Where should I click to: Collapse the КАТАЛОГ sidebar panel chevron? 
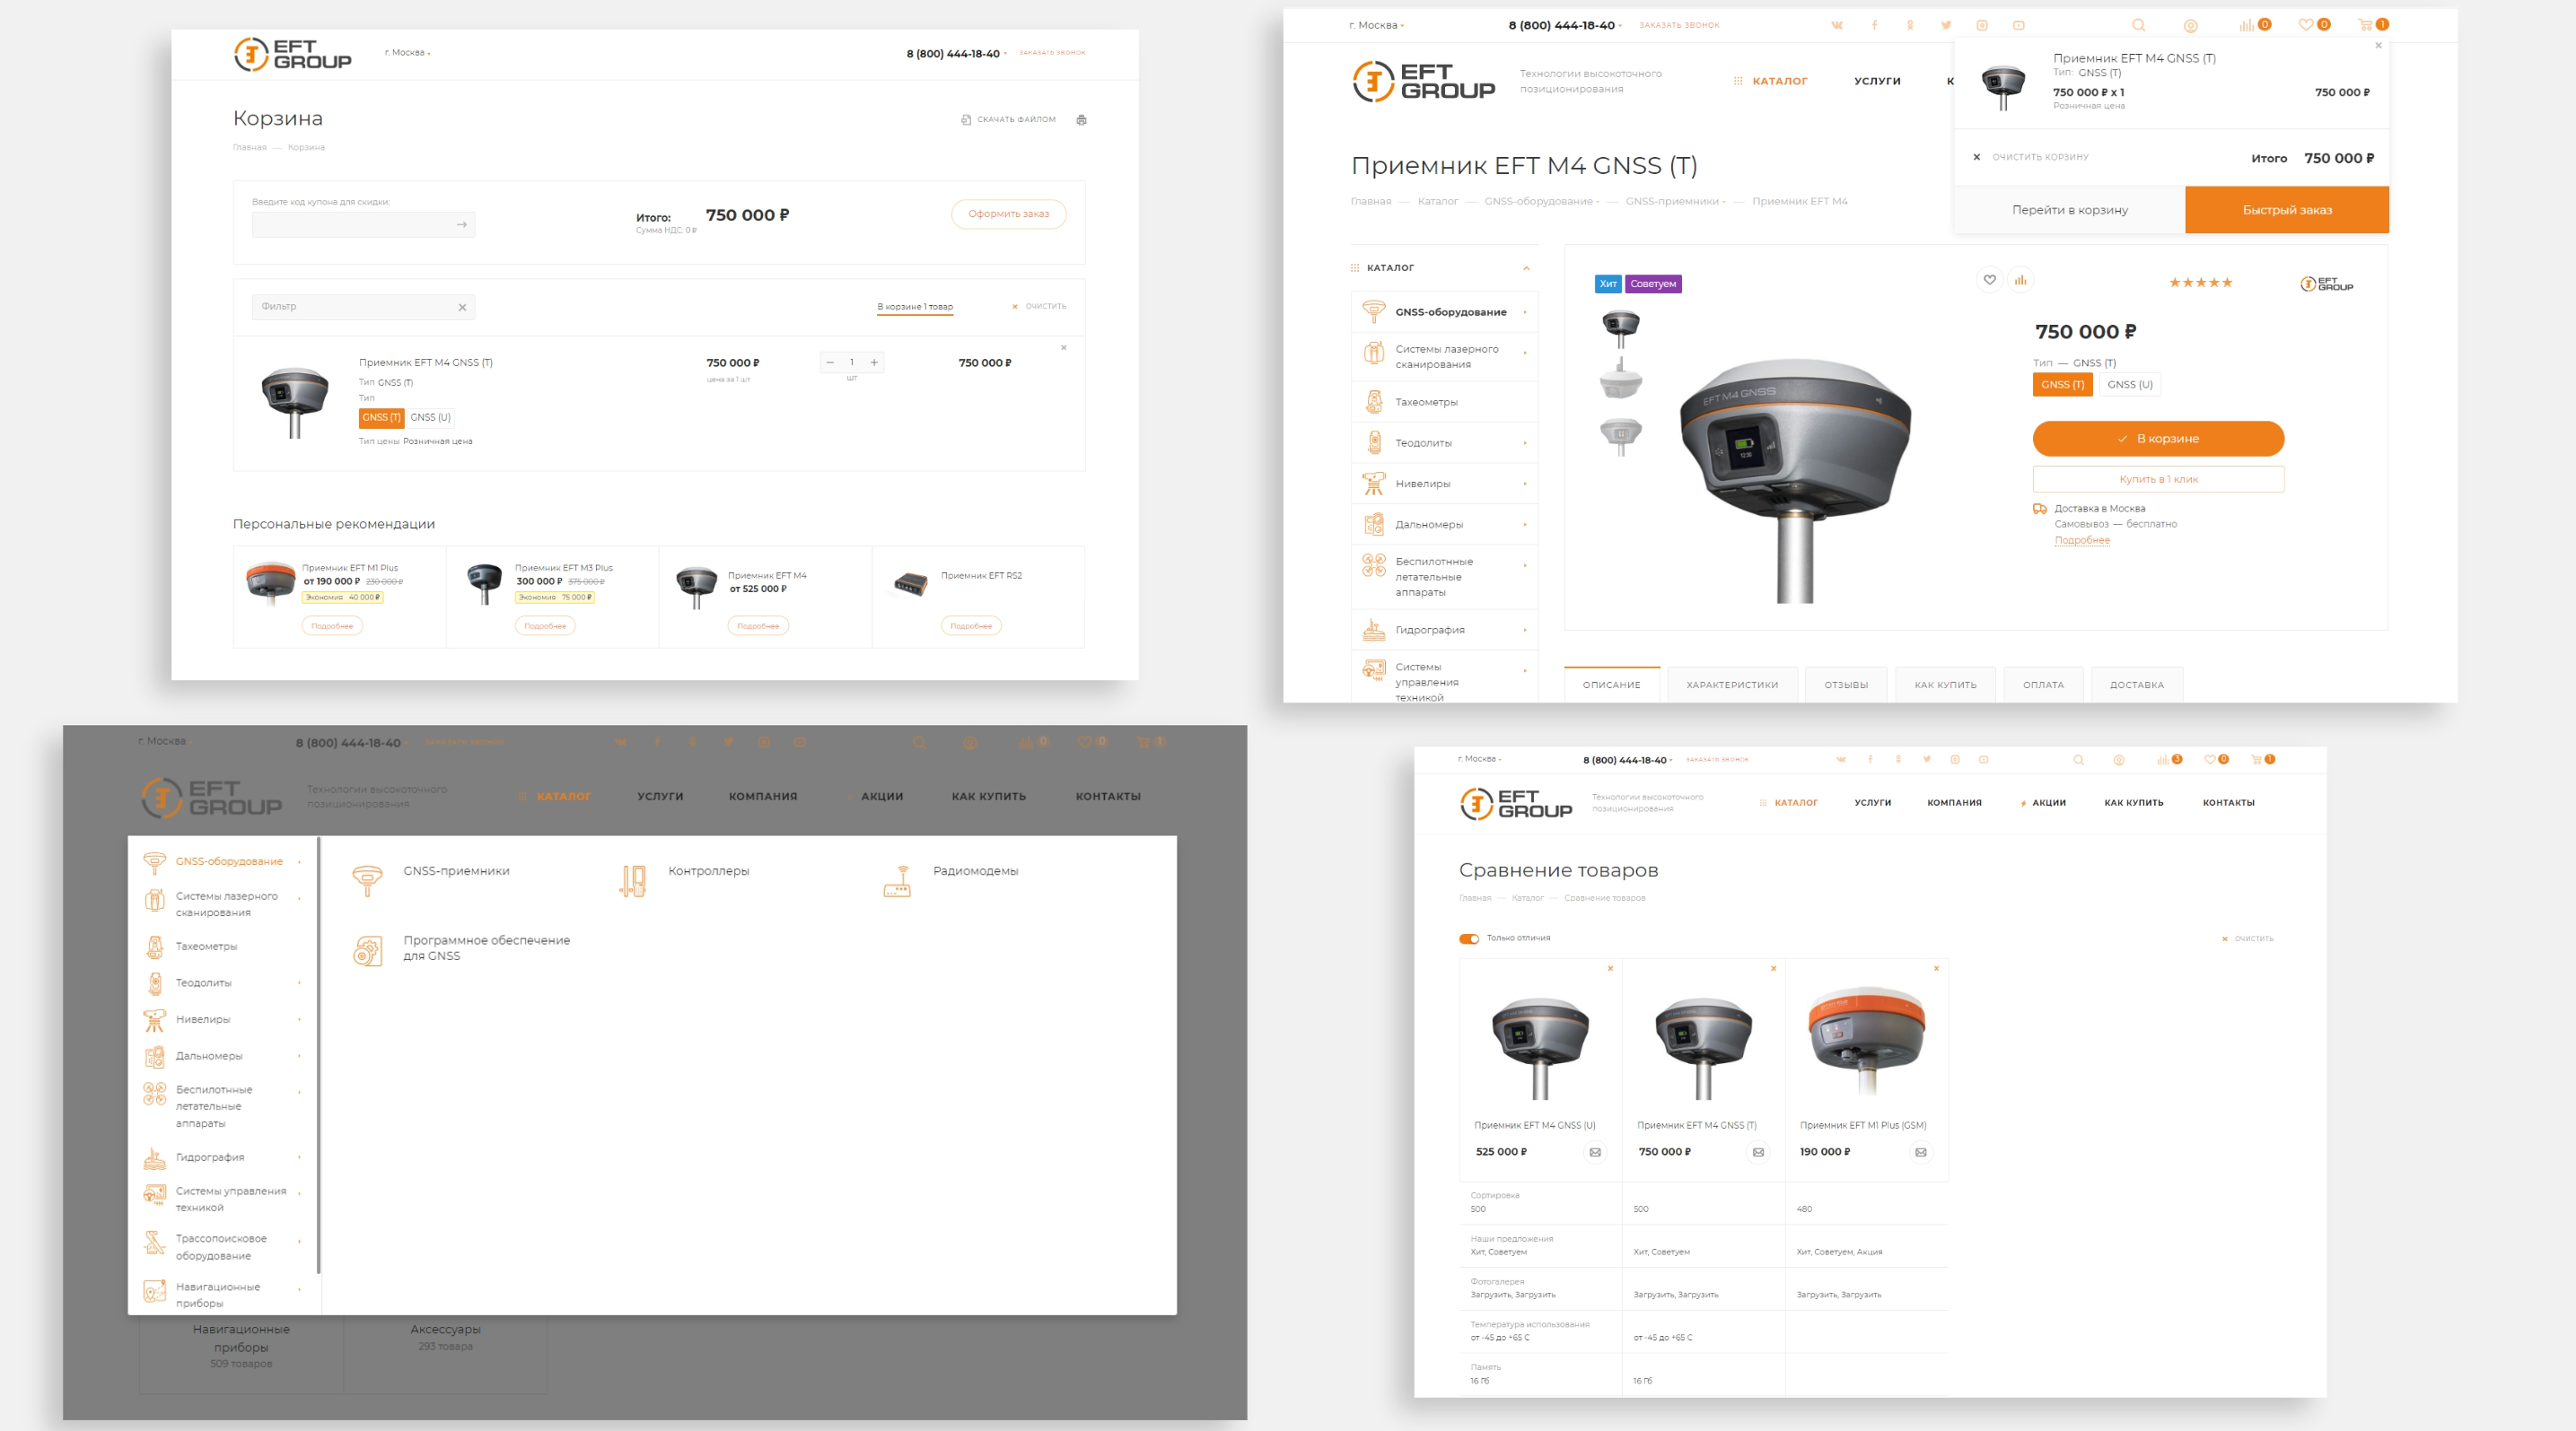point(1526,268)
